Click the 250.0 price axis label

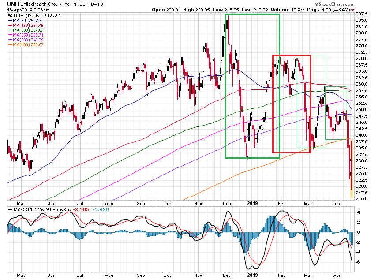[x=362, y=110]
